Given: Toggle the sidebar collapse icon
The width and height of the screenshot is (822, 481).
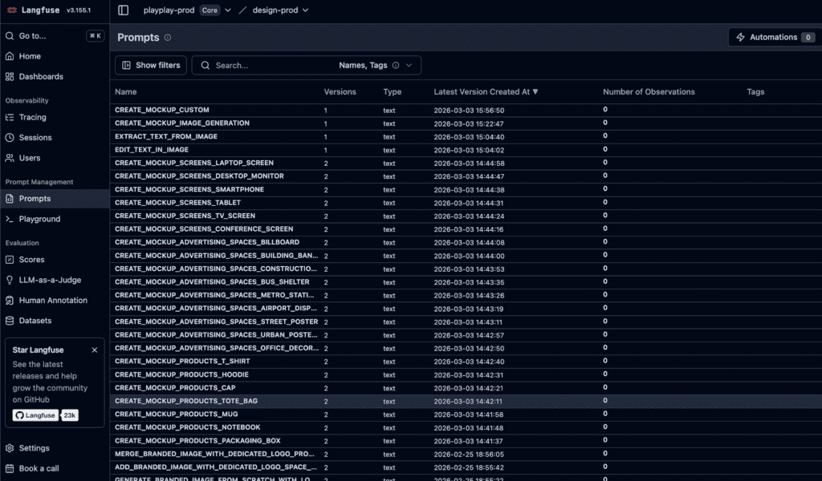Looking at the screenshot, I should (123, 10).
